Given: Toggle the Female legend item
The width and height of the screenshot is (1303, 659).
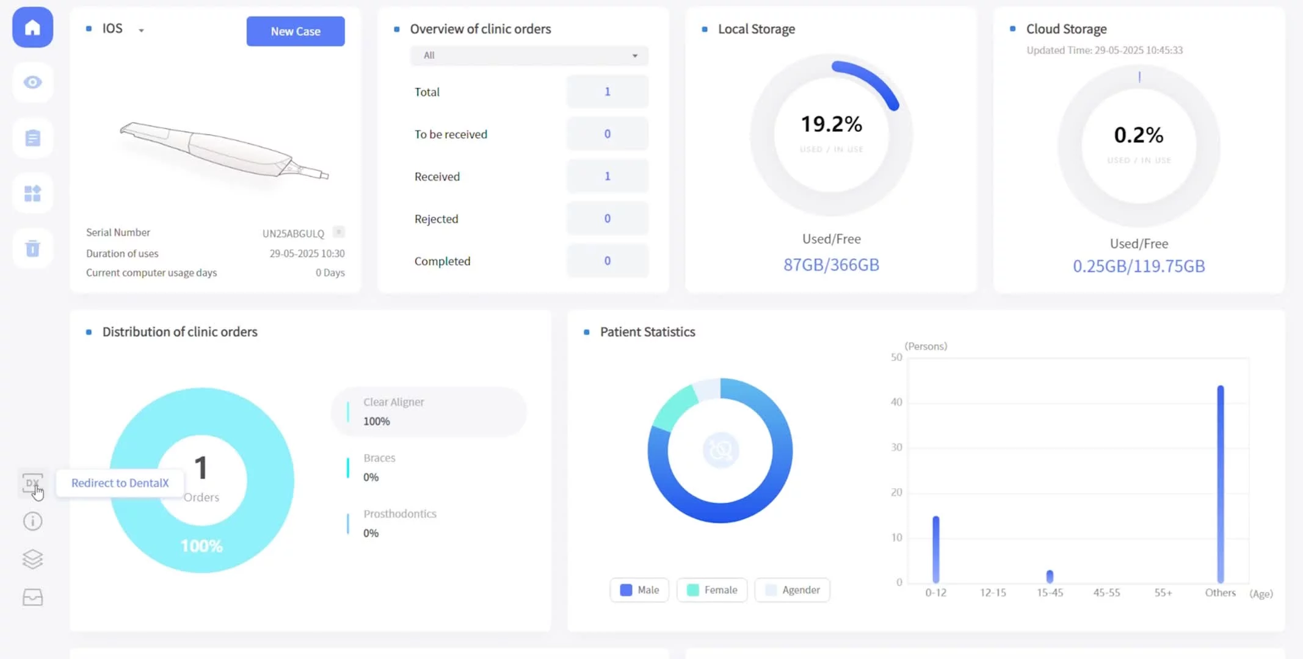Looking at the screenshot, I should pyautogui.click(x=712, y=590).
